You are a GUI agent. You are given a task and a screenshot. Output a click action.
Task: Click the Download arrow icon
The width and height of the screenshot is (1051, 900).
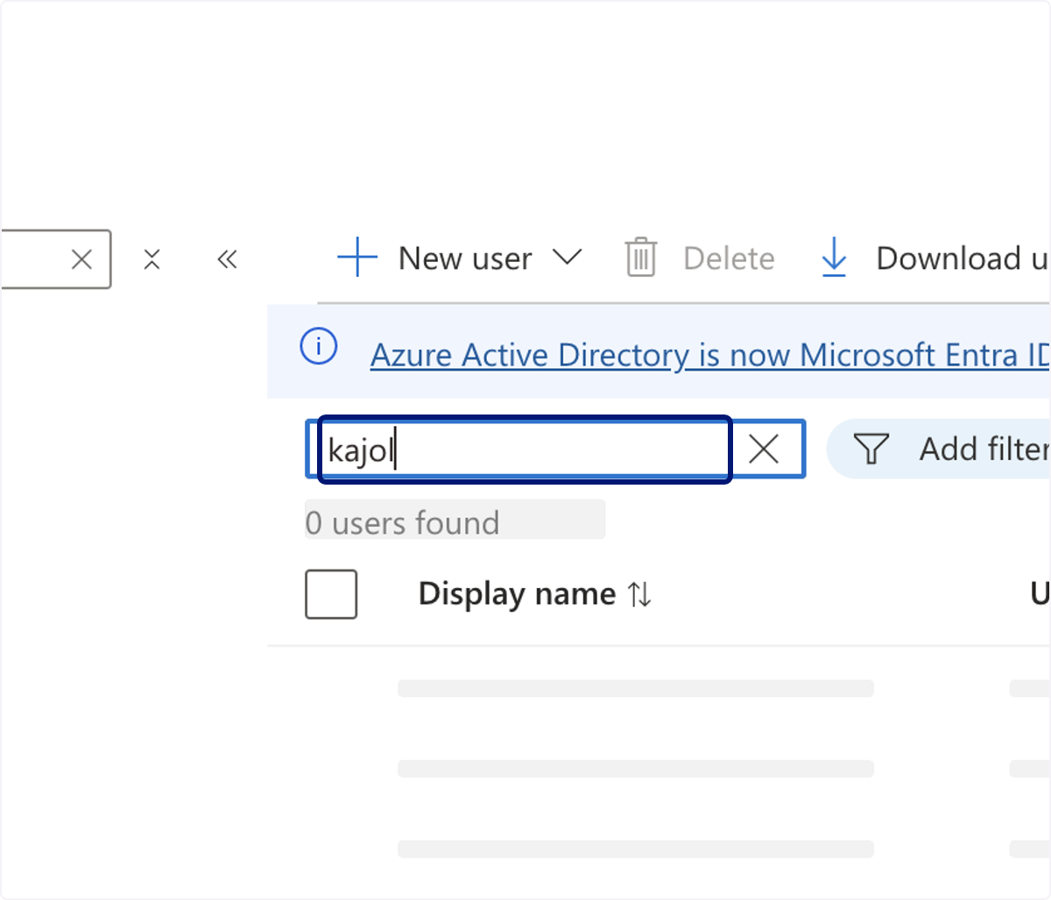click(x=835, y=258)
